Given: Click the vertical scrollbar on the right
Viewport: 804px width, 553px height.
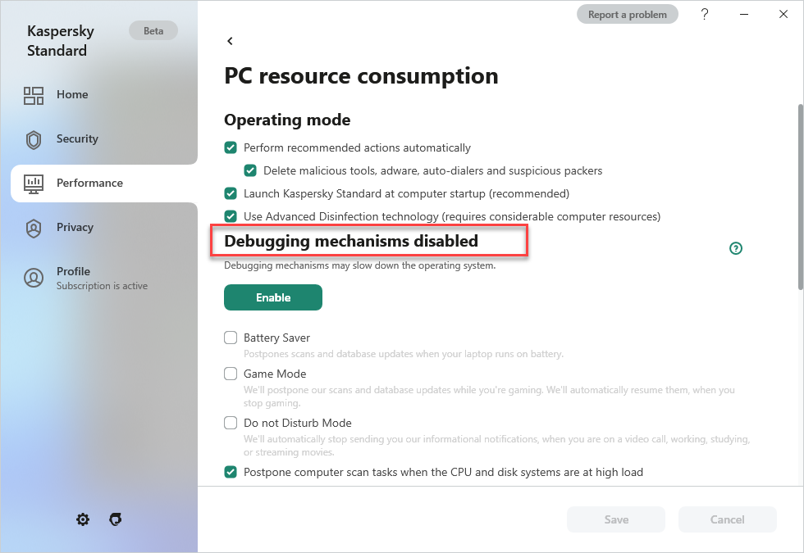Looking at the screenshot, I should click(x=800, y=197).
